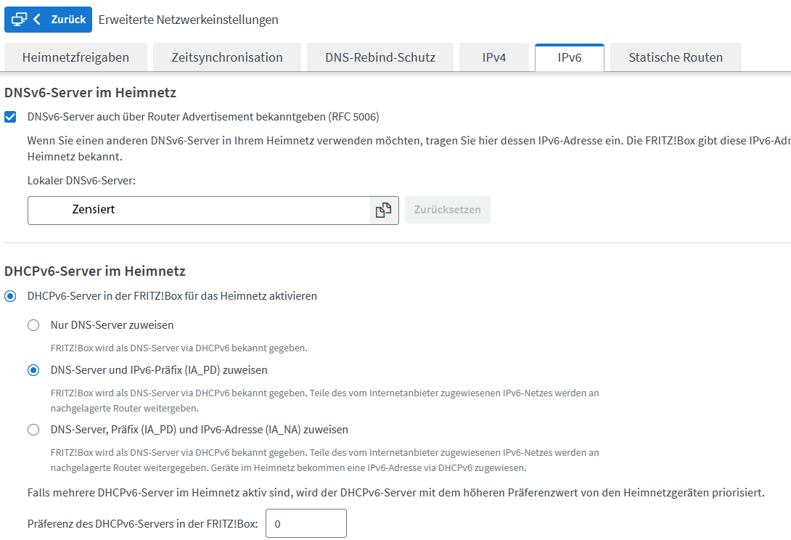Click the Erweiterte Netzwerkeinstellungen page title
The image size is (791, 540).
click(x=188, y=20)
